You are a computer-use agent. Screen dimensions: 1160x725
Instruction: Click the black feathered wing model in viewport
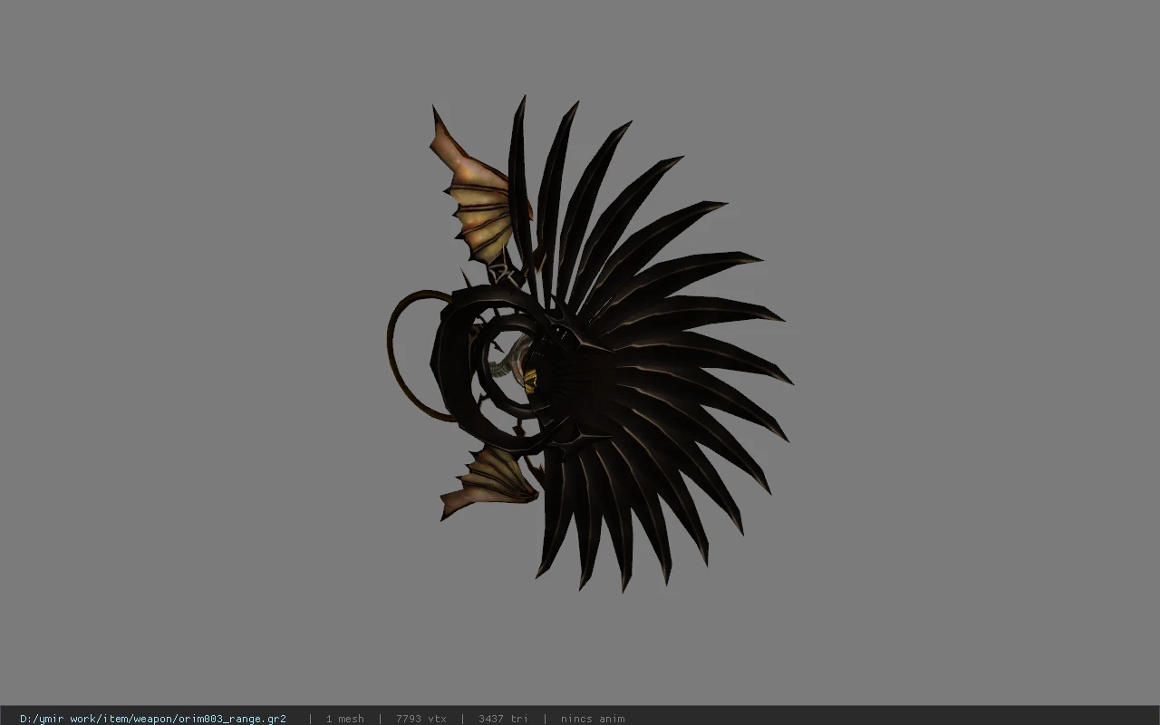coord(591,344)
